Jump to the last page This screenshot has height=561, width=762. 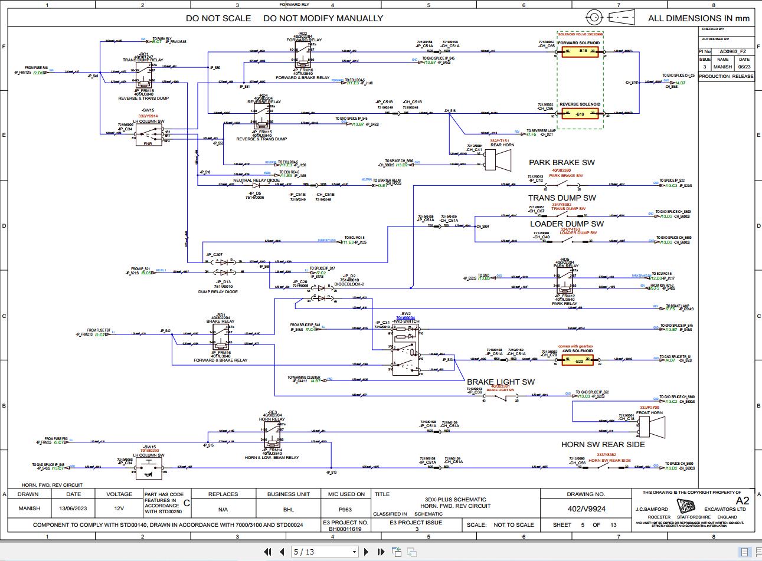click(381, 552)
